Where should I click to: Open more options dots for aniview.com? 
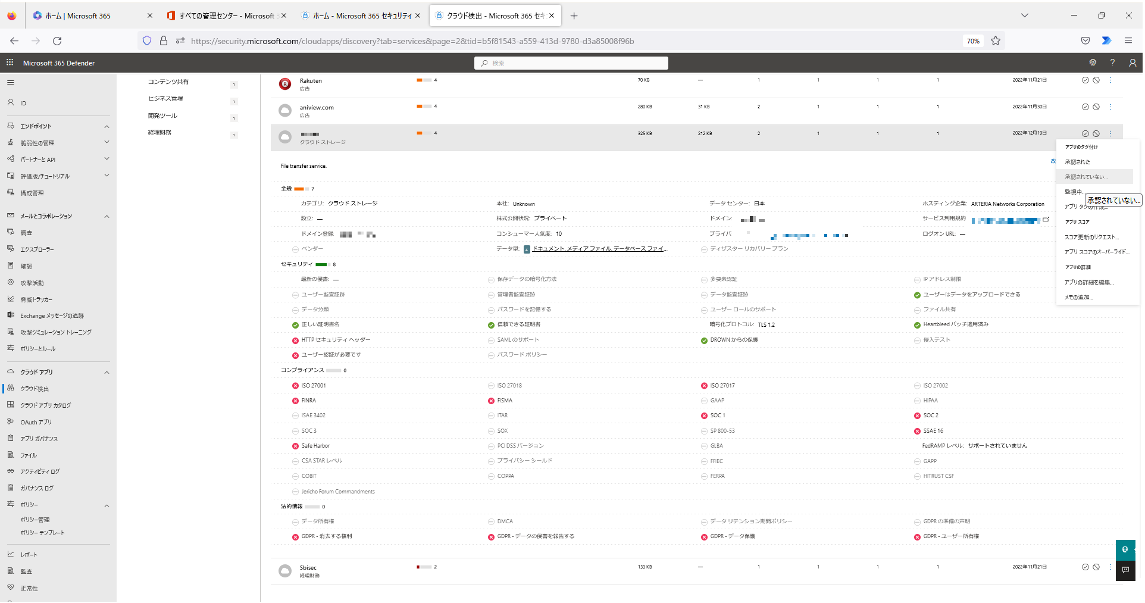click(1110, 107)
